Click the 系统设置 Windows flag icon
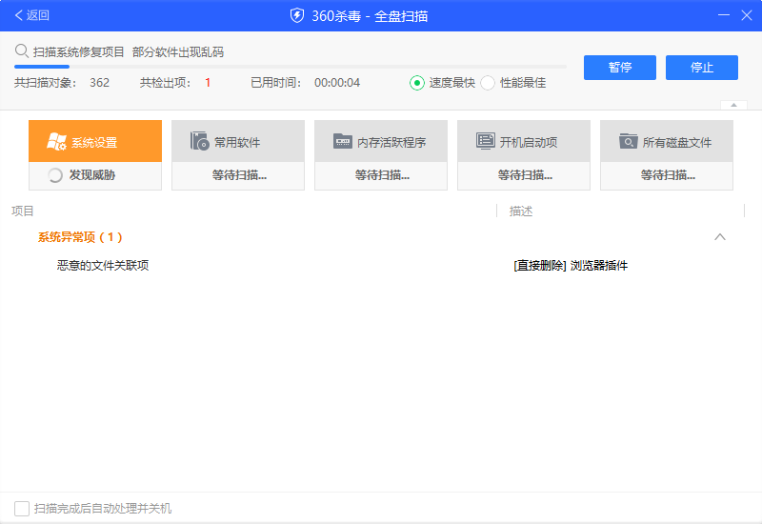The height and width of the screenshot is (524, 762). 56,142
